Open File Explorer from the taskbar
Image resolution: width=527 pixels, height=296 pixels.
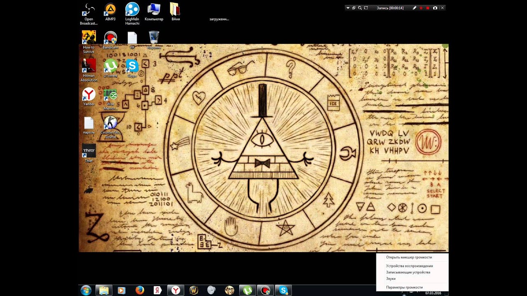pyautogui.click(x=104, y=290)
